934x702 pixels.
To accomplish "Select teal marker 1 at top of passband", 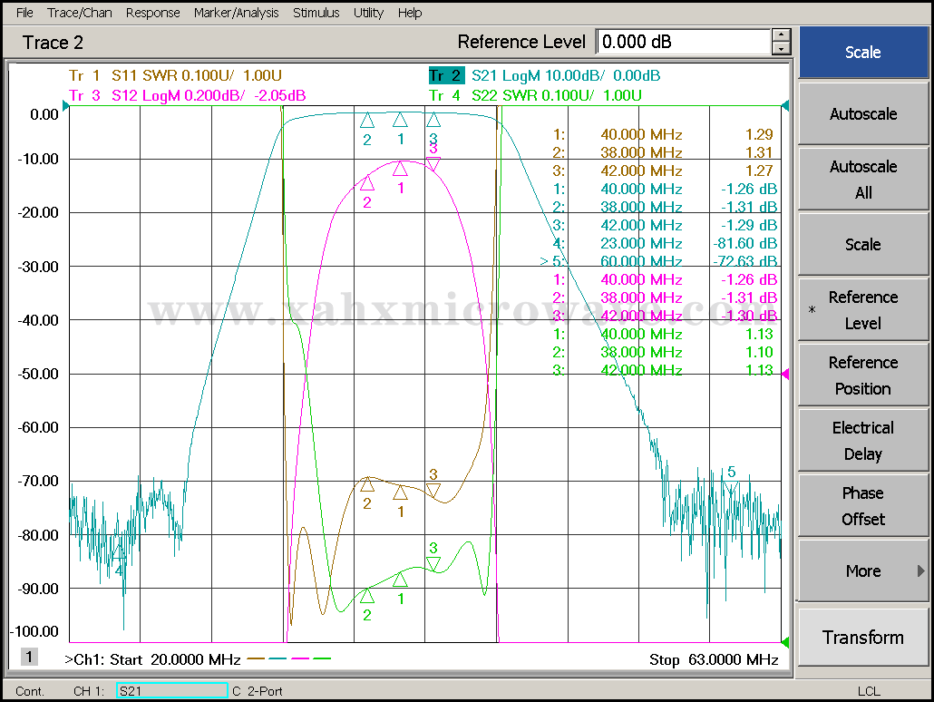I will (400, 121).
